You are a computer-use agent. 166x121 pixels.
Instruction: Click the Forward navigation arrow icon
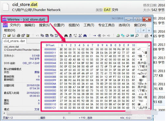click(109, 35)
